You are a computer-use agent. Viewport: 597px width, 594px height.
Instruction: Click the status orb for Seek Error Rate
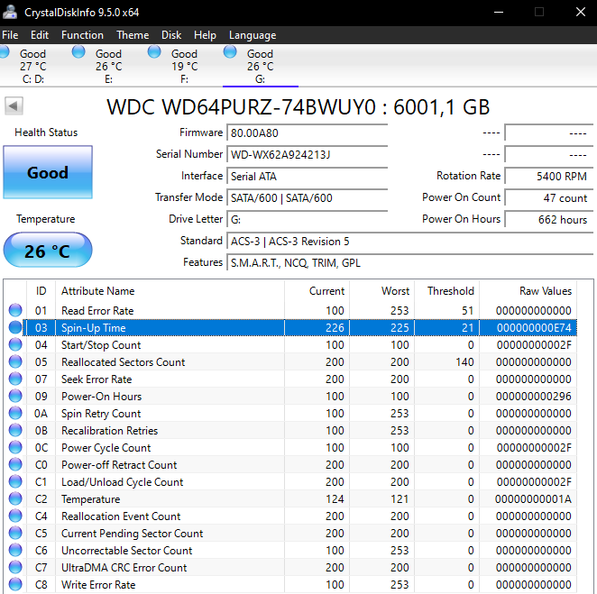point(15,379)
